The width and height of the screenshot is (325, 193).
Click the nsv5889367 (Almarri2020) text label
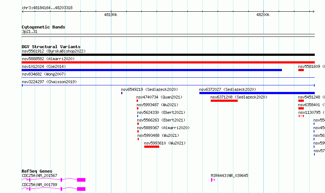[163, 128]
